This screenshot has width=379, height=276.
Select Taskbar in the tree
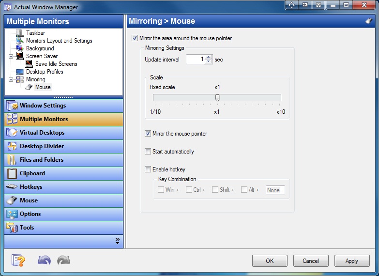pyautogui.click(x=35, y=32)
